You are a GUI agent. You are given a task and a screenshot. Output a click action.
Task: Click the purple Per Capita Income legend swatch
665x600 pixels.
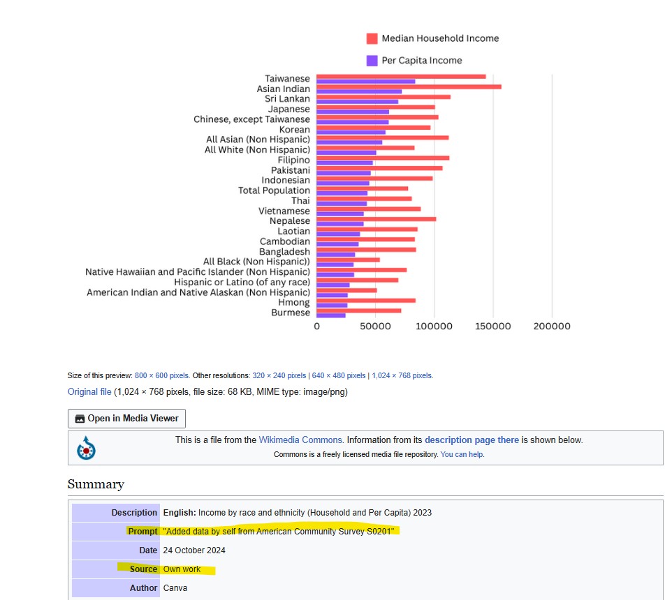(x=372, y=61)
